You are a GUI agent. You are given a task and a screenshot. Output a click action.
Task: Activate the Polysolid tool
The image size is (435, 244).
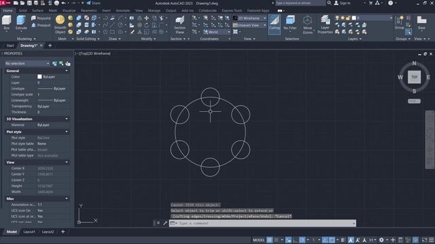(x=41, y=18)
